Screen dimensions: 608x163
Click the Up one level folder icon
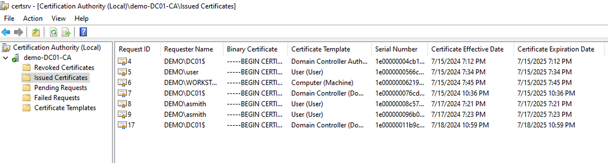[36, 32]
